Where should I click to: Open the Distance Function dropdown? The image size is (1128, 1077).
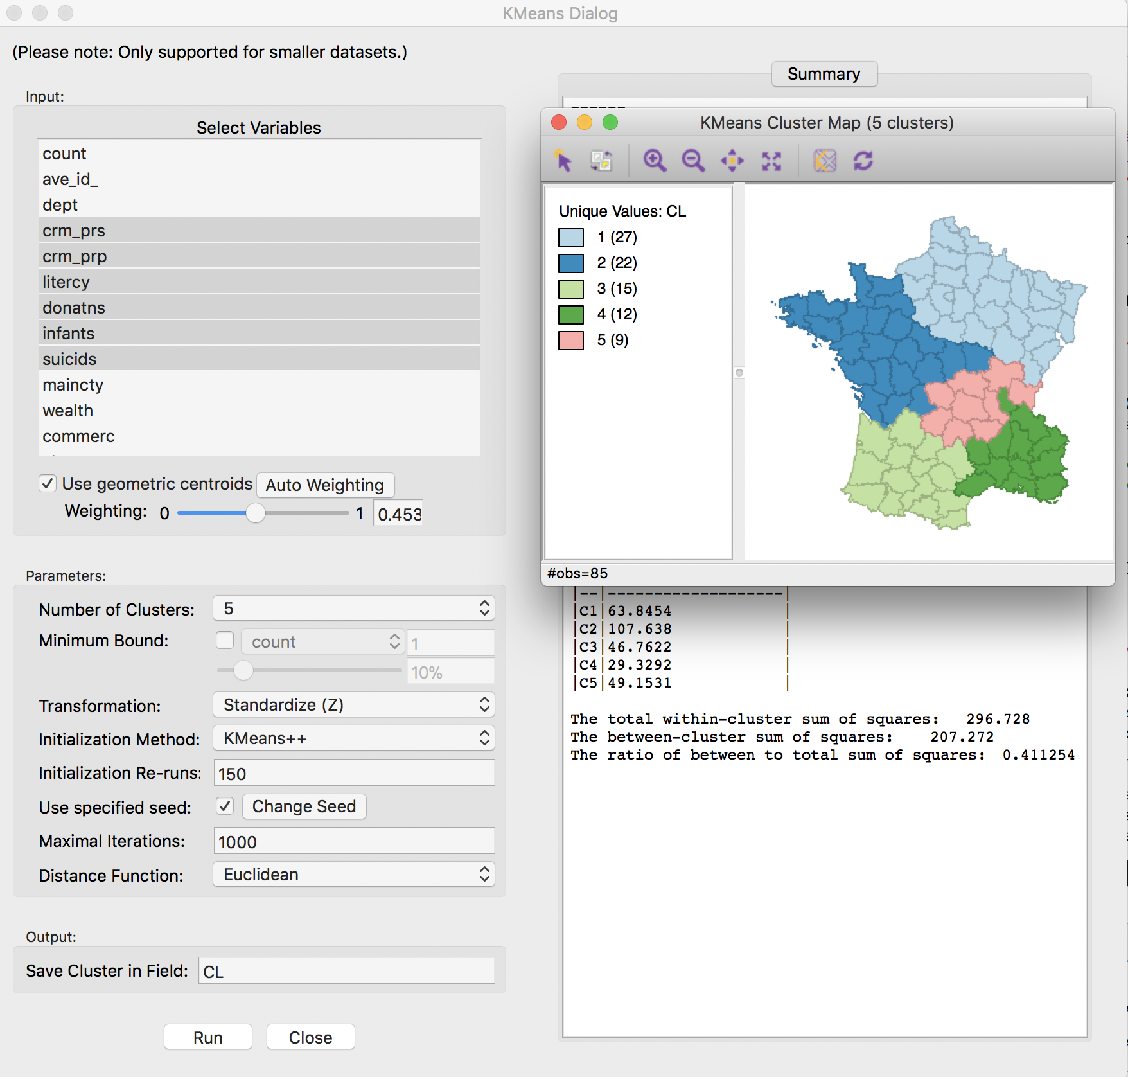353,874
